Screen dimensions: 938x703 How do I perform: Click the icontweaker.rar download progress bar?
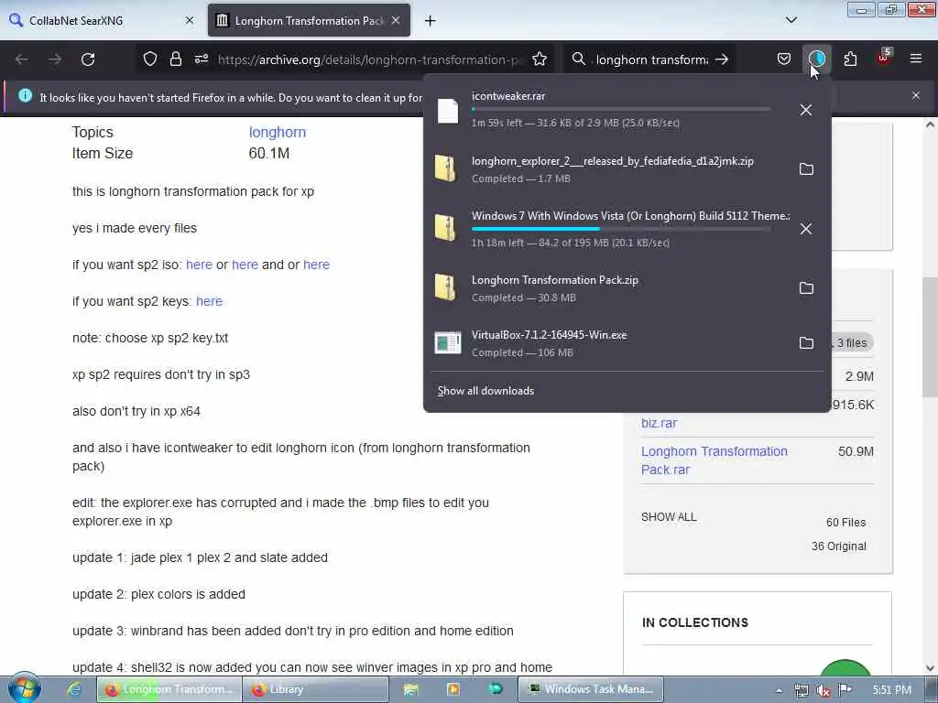621,110
